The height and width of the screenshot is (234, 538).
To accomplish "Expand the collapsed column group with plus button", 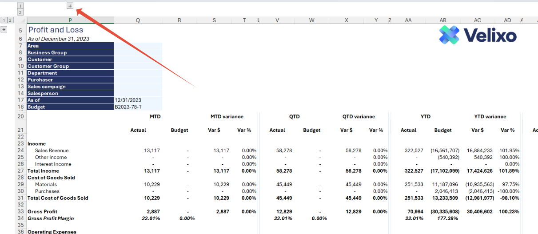I will pos(70,6).
